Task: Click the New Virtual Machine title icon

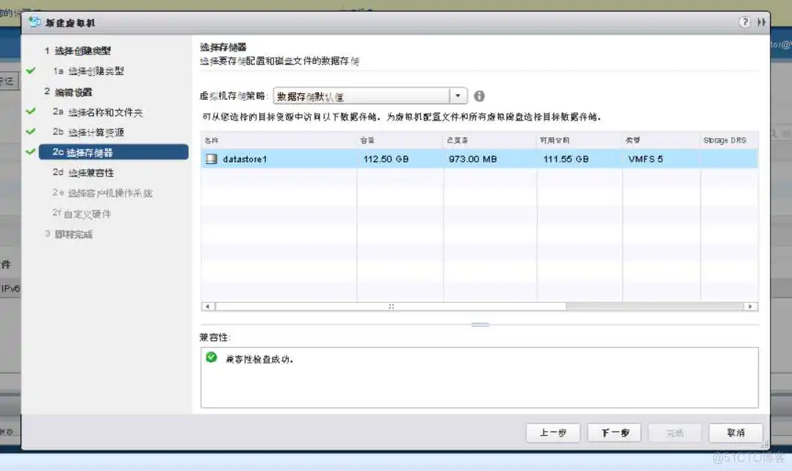Action: pyautogui.click(x=35, y=22)
